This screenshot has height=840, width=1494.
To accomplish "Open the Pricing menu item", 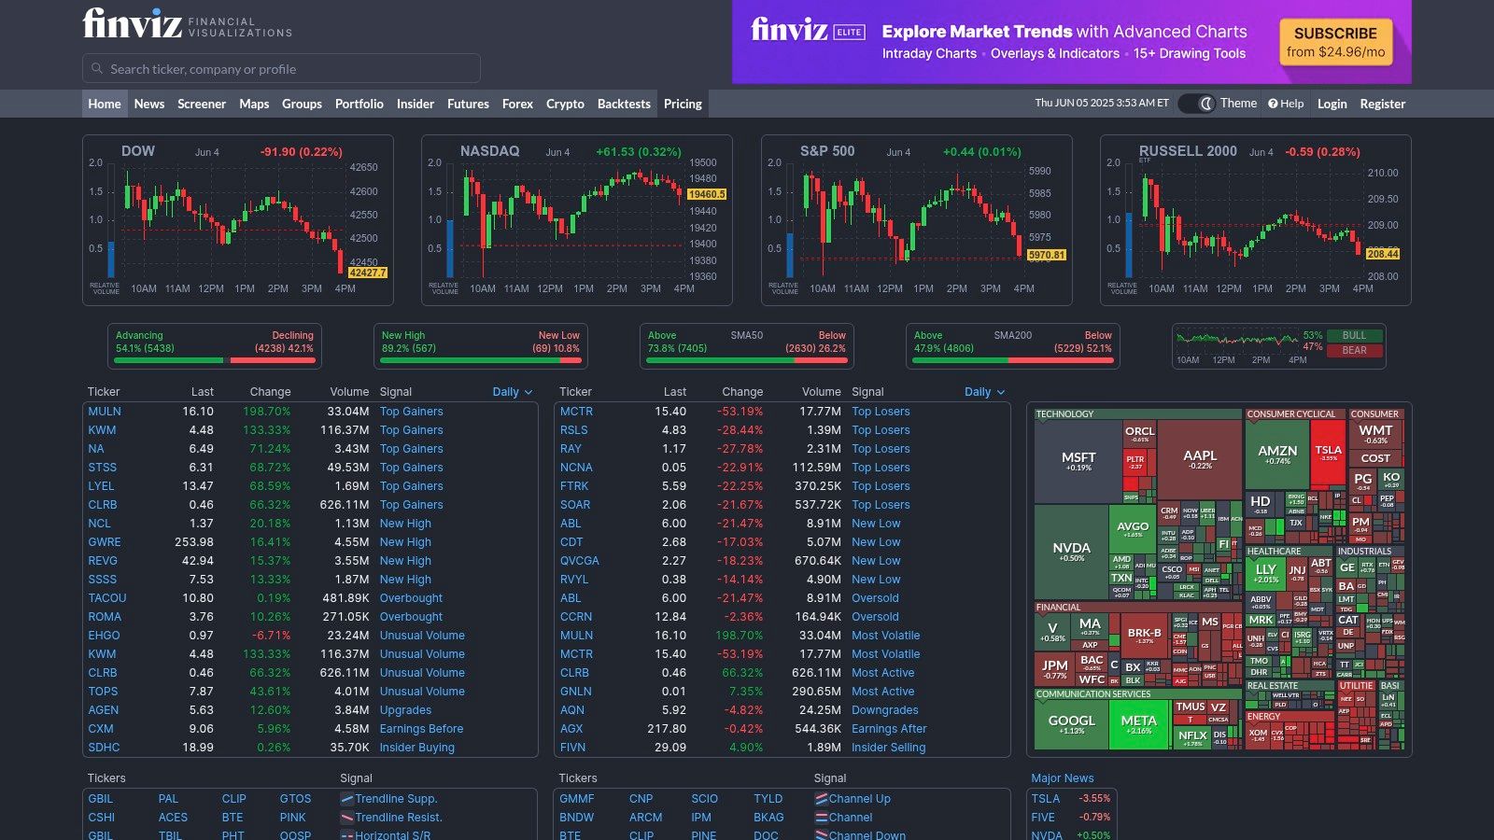I will [x=683, y=104].
